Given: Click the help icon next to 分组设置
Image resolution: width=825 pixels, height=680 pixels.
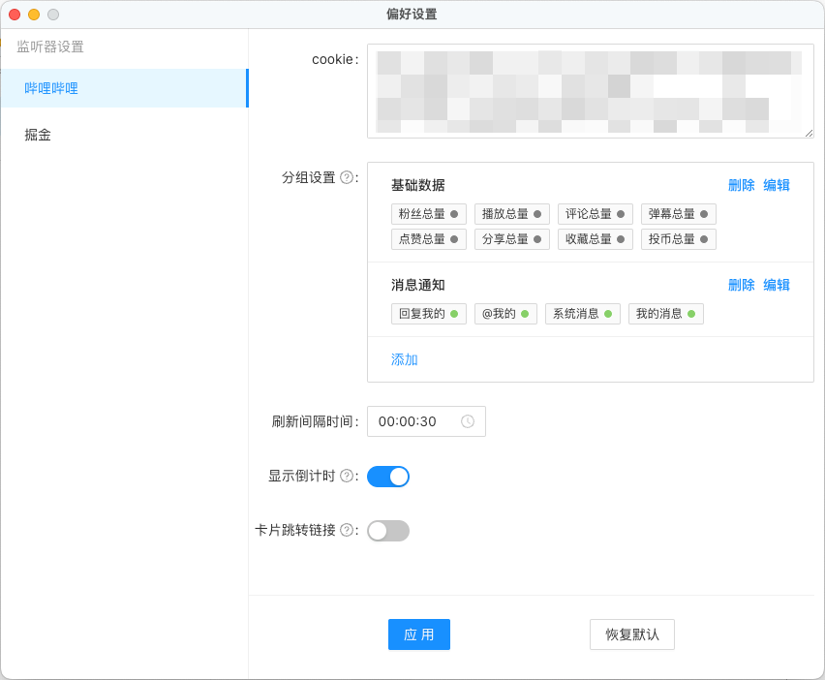Looking at the screenshot, I should 347,177.
